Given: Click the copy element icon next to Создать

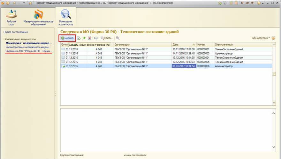Looking at the screenshot, I should (79, 38).
